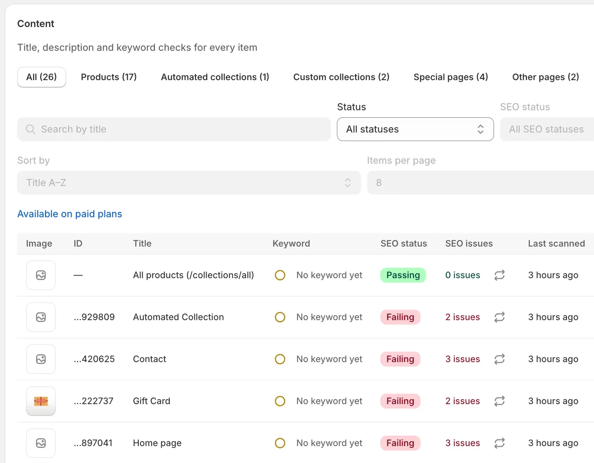
Task: Switch to Products (17) tab
Action: pos(109,77)
